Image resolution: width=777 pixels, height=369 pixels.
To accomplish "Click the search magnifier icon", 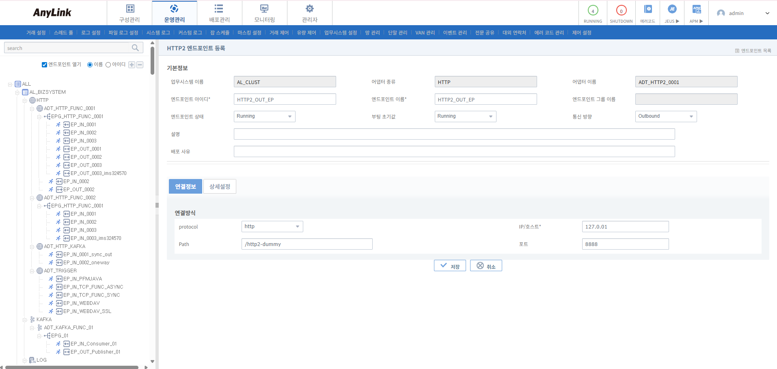I will (x=135, y=47).
